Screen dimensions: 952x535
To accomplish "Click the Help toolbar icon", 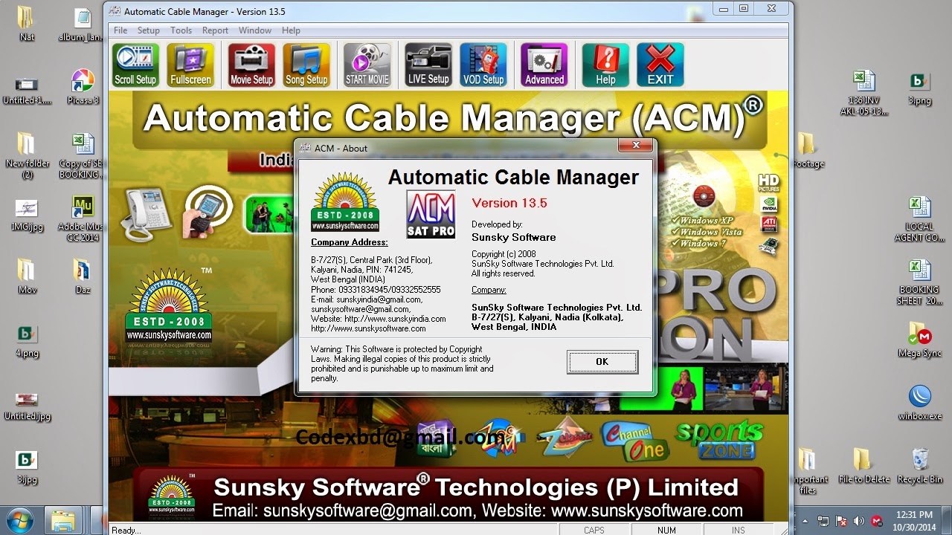I will pyautogui.click(x=605, y=65).
